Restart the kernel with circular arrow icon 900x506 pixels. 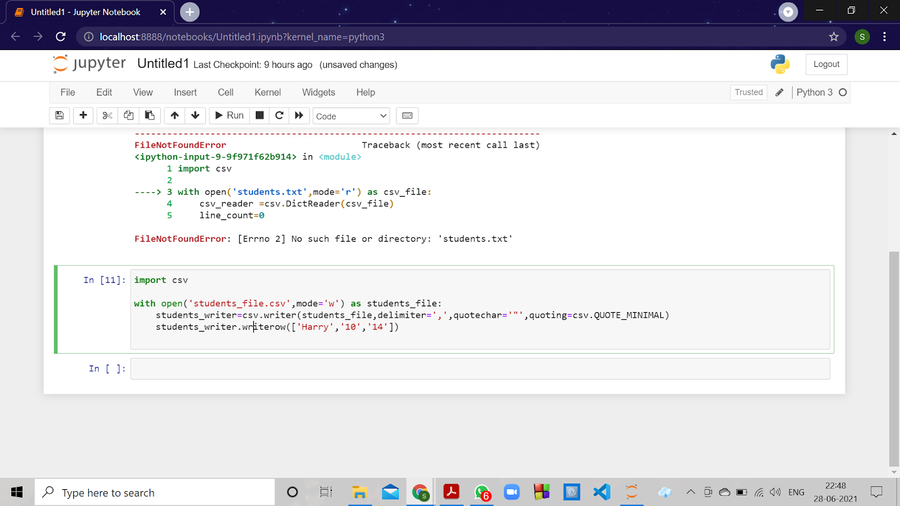tap(279, 115)
